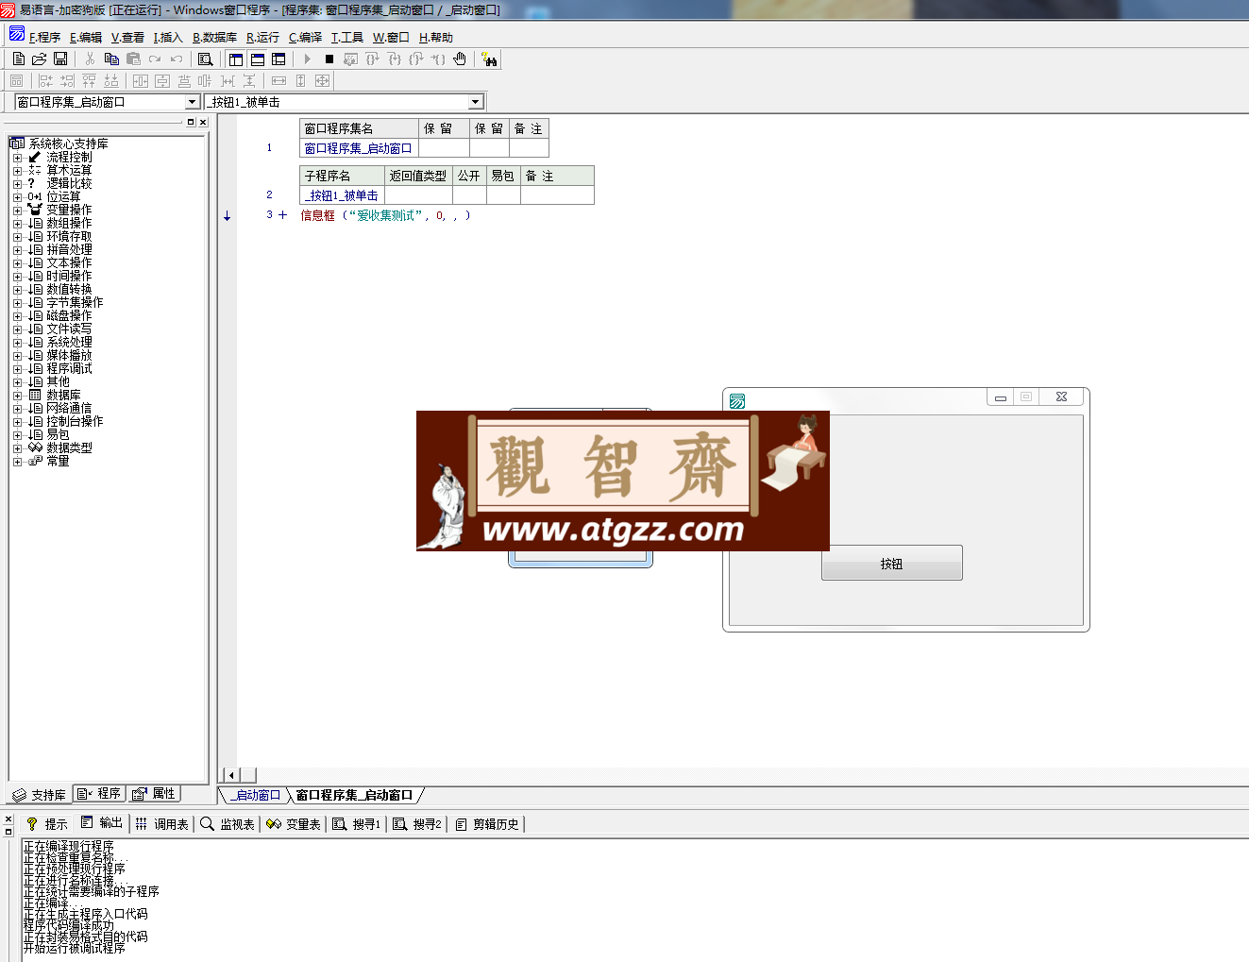Click the save floppy disk icon
The image size is (1249, 962).
pos(60,59)
